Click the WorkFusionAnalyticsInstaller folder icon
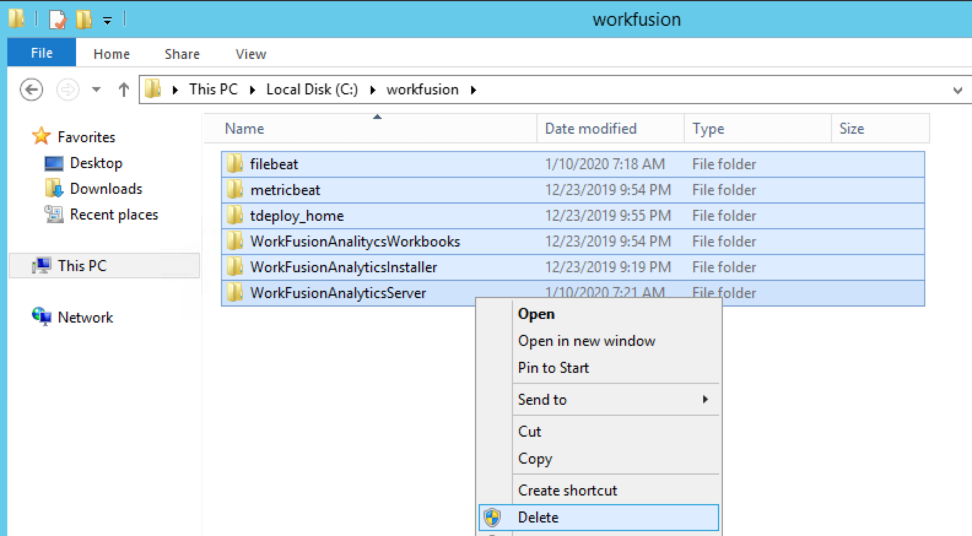This screenshot has height=536, width=972. [x=235, y=267]
